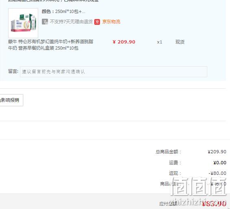Image resolution: width=230 pixels, height=209 pixels.
Task: Click the 影响报销 button
Action: pyautogui.click(x=11, y=100)
